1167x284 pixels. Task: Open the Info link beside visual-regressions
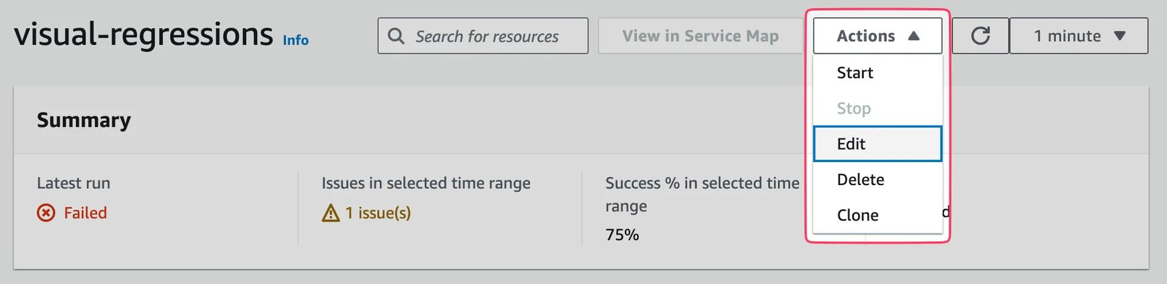tap(295, 40)
